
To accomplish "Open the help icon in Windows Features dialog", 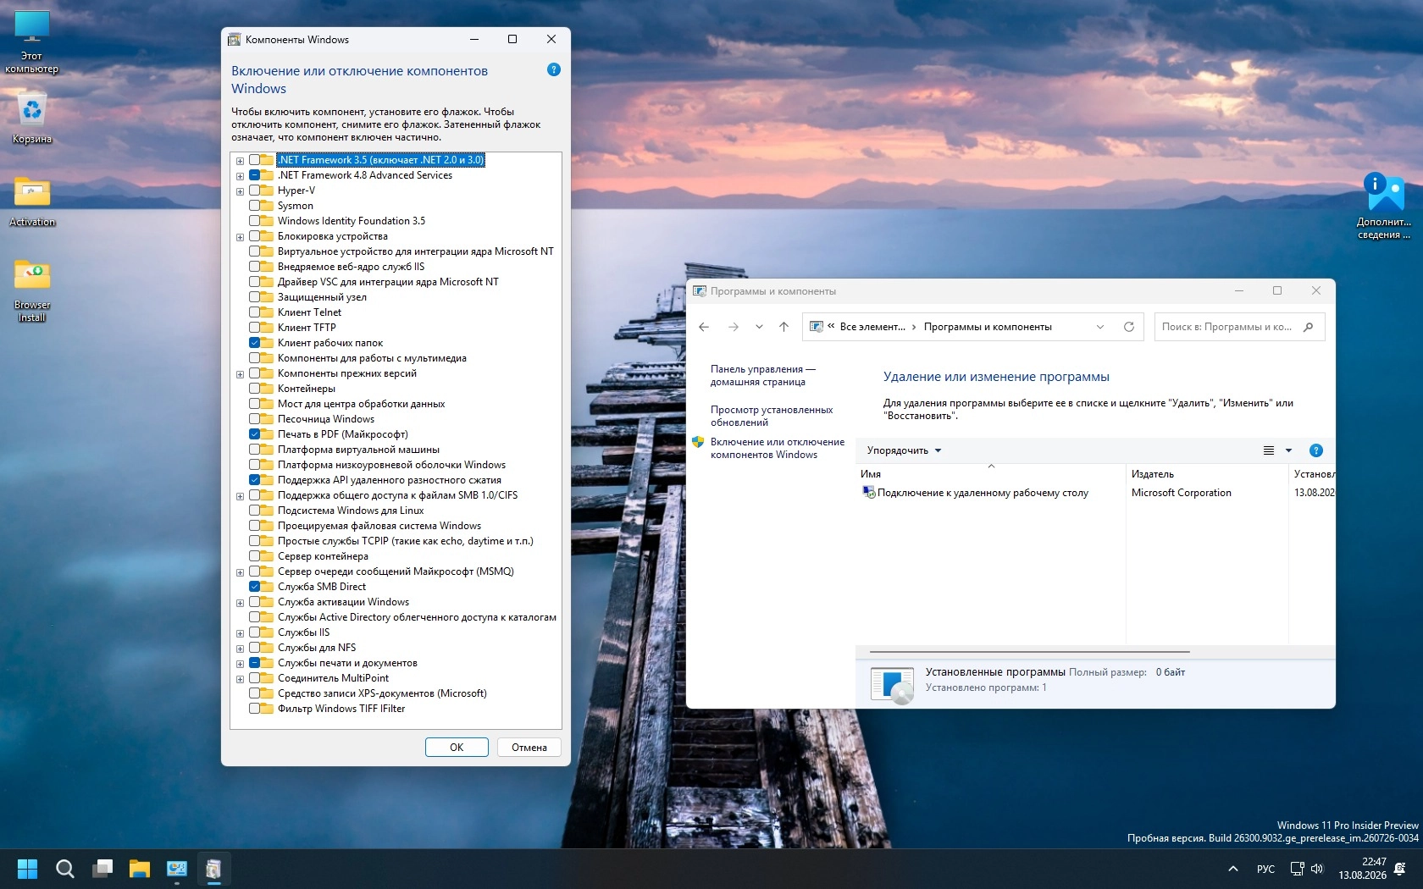I will tap(554, 69).
